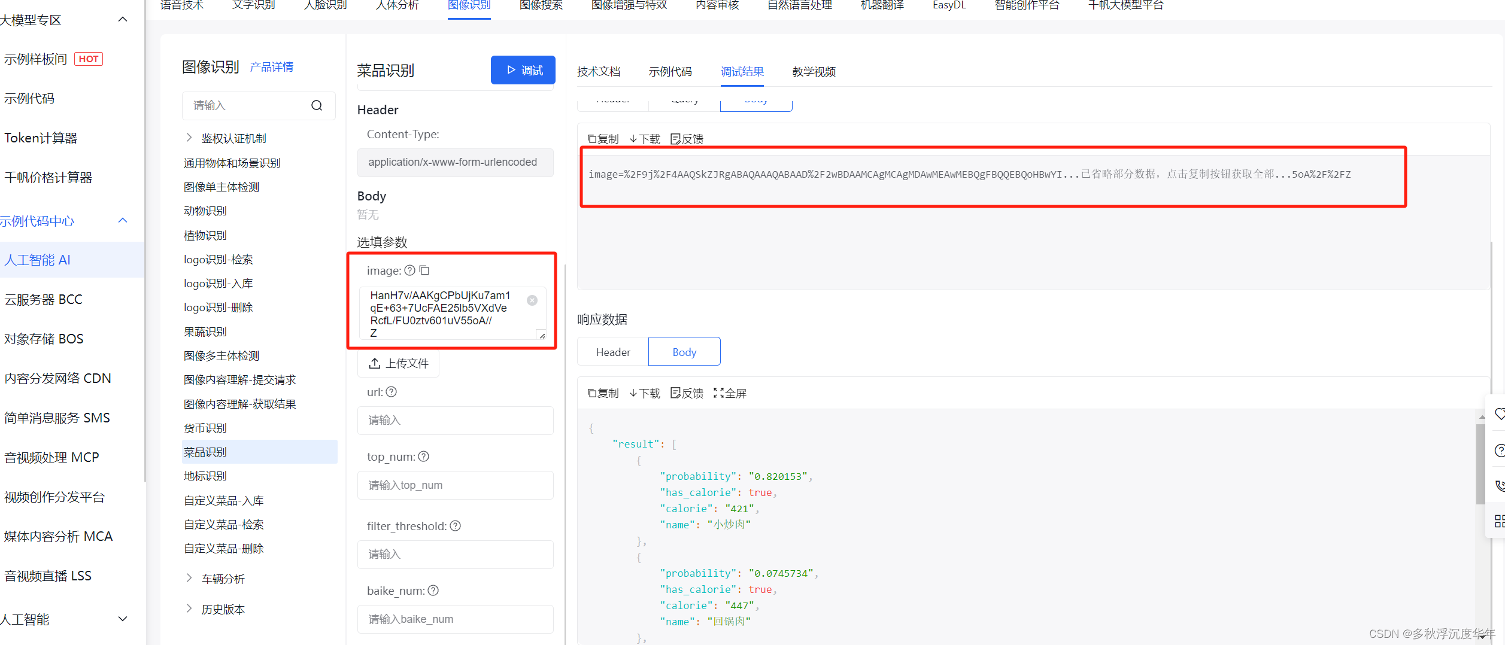Open the 示例代码 tab in the right panel

pyautogui.click(x=670, y=72)
